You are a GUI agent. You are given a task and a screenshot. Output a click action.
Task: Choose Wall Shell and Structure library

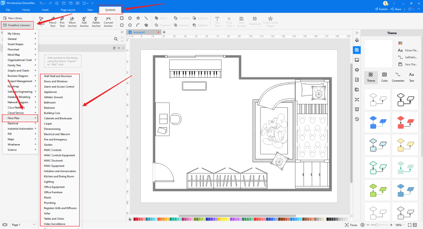[x=58, y=76]
